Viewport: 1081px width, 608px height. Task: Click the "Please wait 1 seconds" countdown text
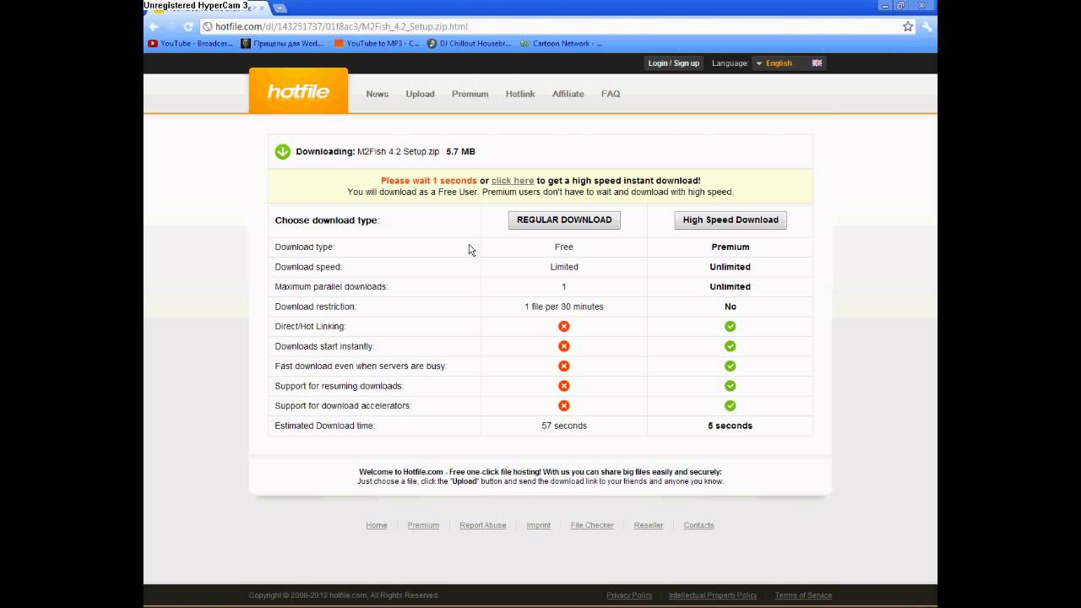429,181
